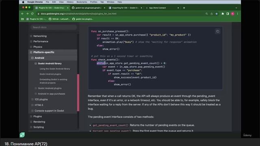
Task: Expand the Networking section
Action: [31, 36]
